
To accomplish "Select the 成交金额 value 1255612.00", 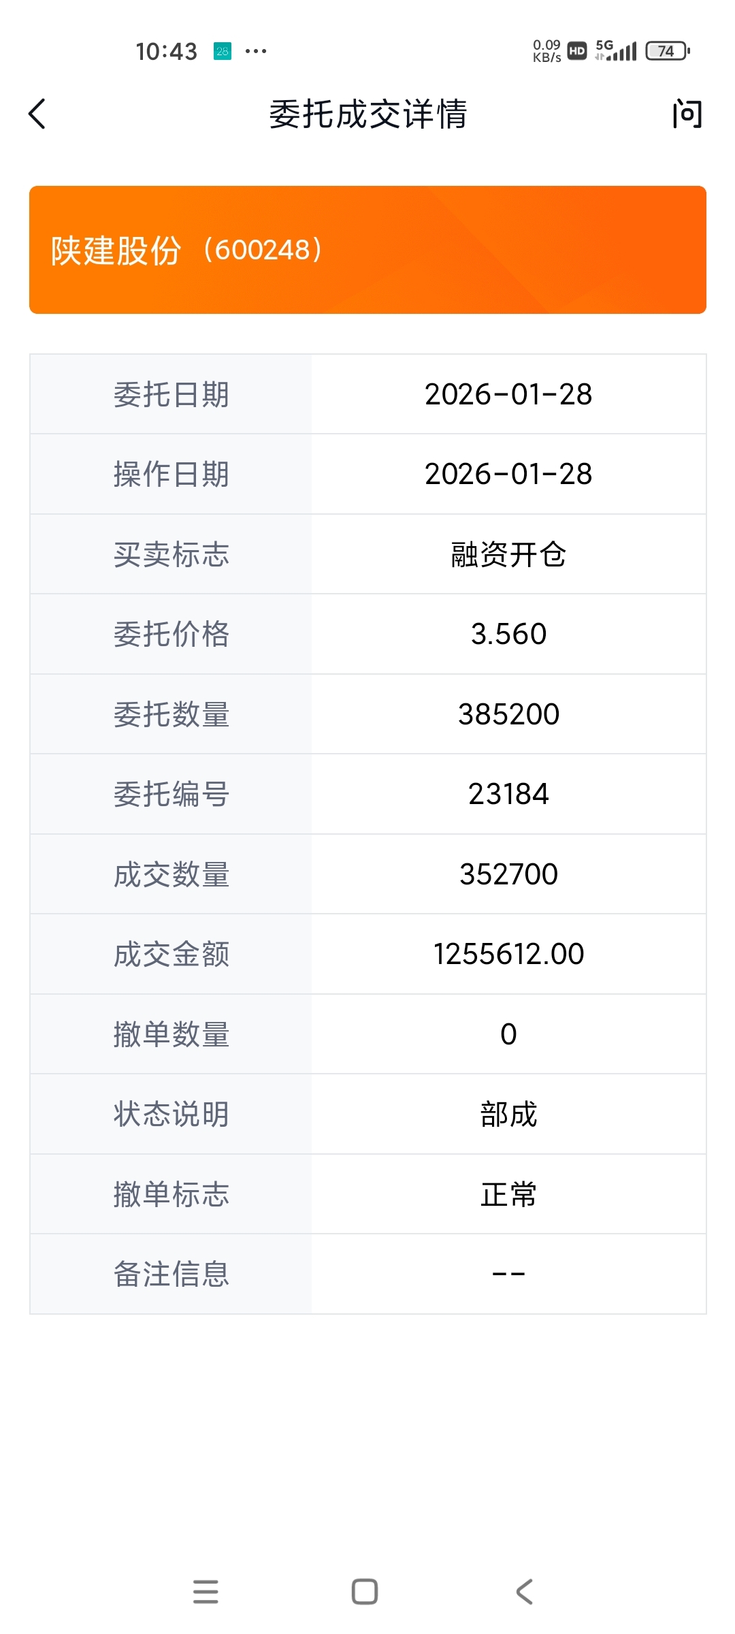I will tap(508, 954).
